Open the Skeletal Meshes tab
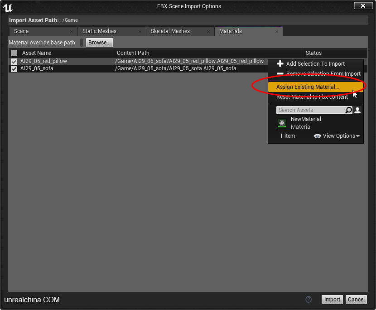 [x=170, y=31]
